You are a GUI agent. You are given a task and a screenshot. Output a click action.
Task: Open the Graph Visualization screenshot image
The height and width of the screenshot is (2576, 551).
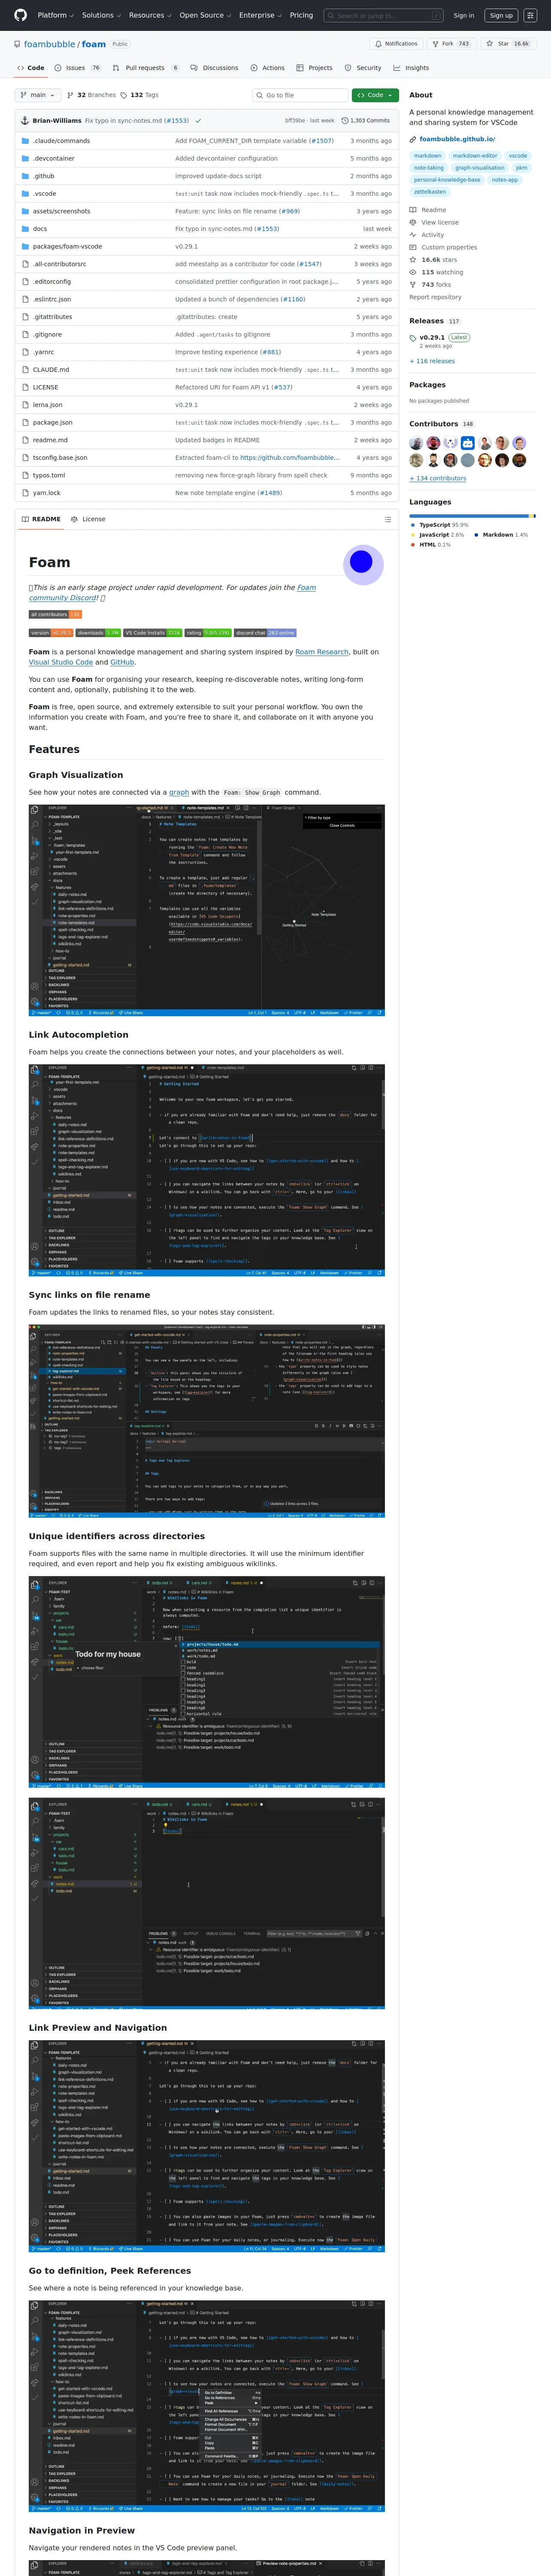207,910
